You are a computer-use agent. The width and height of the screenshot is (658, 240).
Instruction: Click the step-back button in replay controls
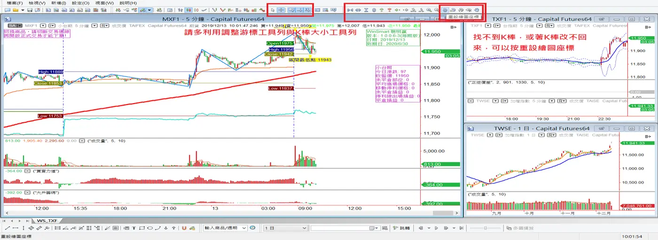tap(421, 228)
